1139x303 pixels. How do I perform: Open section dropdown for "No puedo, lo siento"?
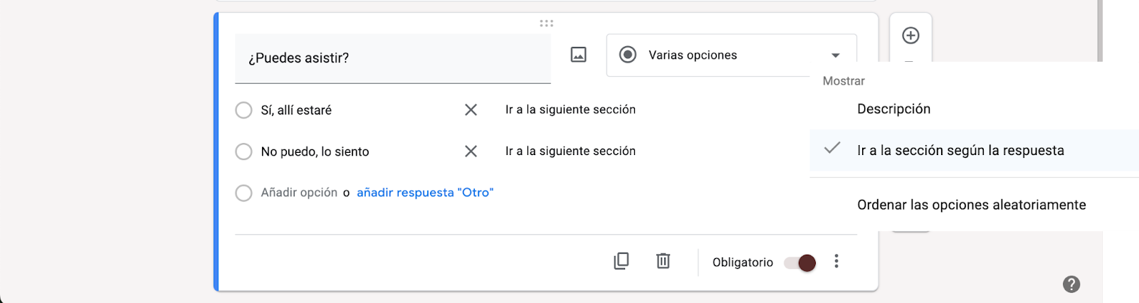click(570, 151)
